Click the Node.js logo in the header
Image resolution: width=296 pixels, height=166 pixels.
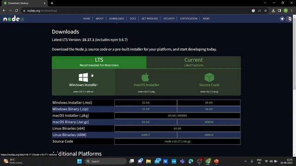[14, 18]
